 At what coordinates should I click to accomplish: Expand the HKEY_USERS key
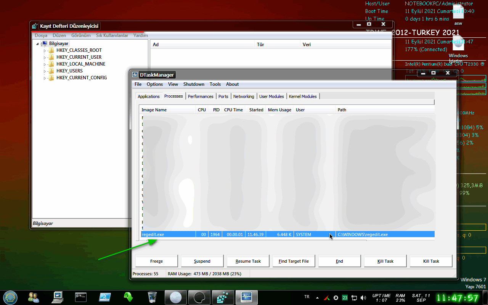pos(45,71)
